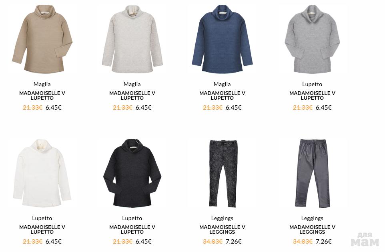Image resolution: width=385 pixels, height=252 pixels.
Task: Open the shiny grey leggings image
Action: tap(312, 173)
